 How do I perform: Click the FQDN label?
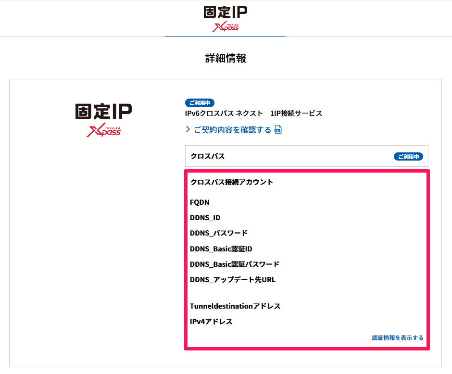[200, 202]
